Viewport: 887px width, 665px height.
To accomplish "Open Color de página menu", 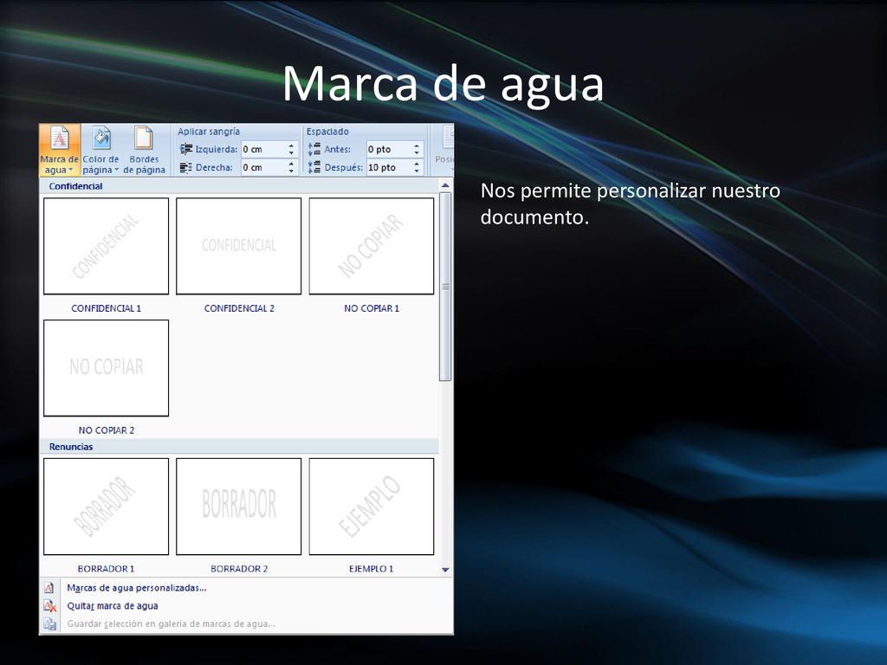I will (100, 150).
